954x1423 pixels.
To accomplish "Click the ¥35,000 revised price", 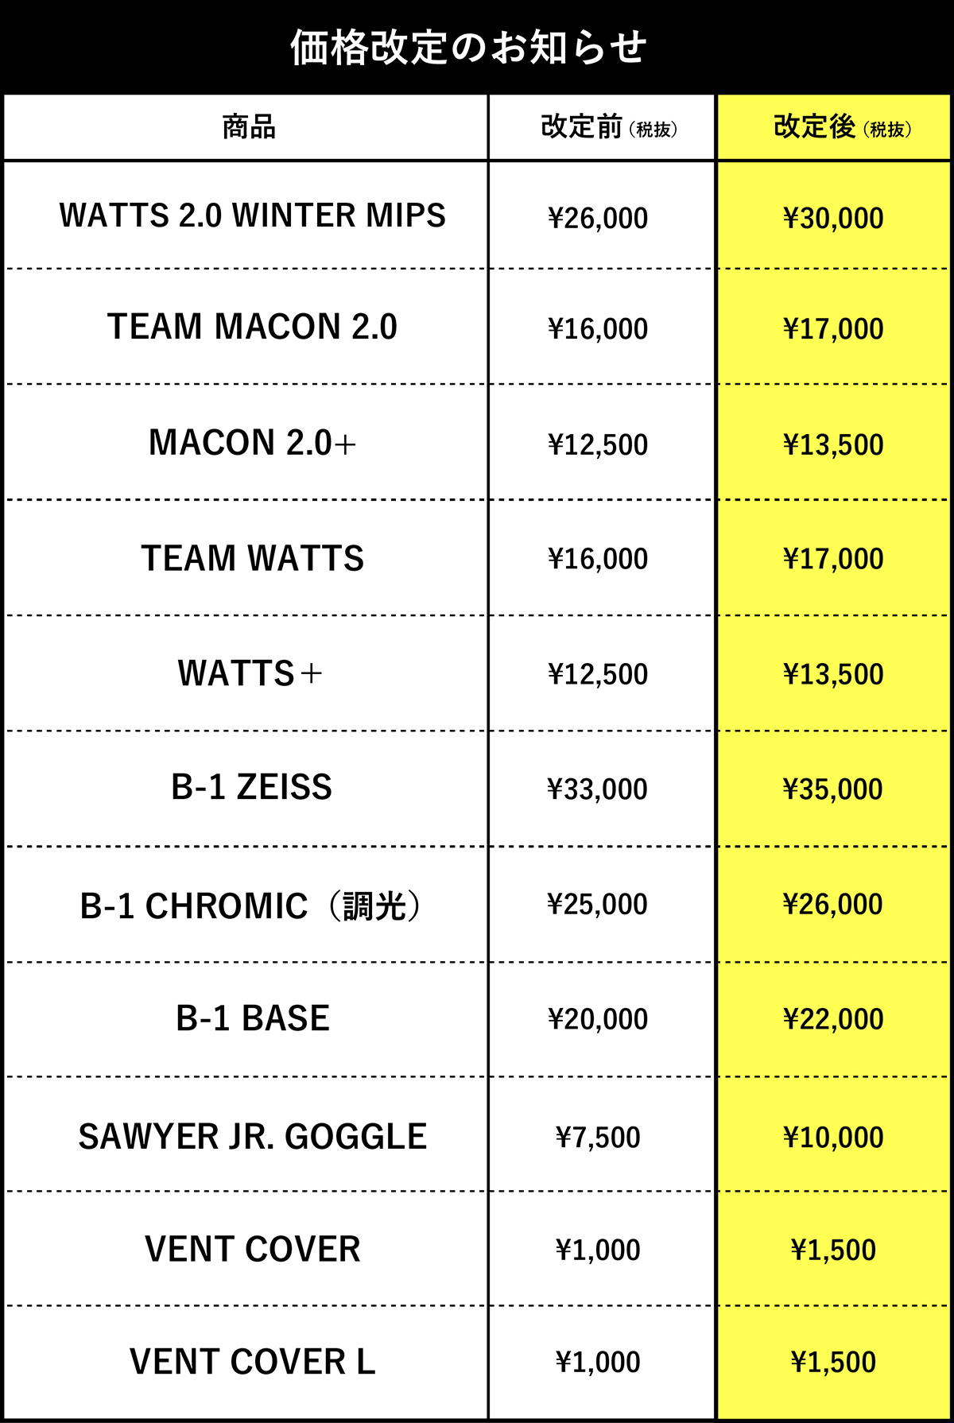I will (833, 789).
